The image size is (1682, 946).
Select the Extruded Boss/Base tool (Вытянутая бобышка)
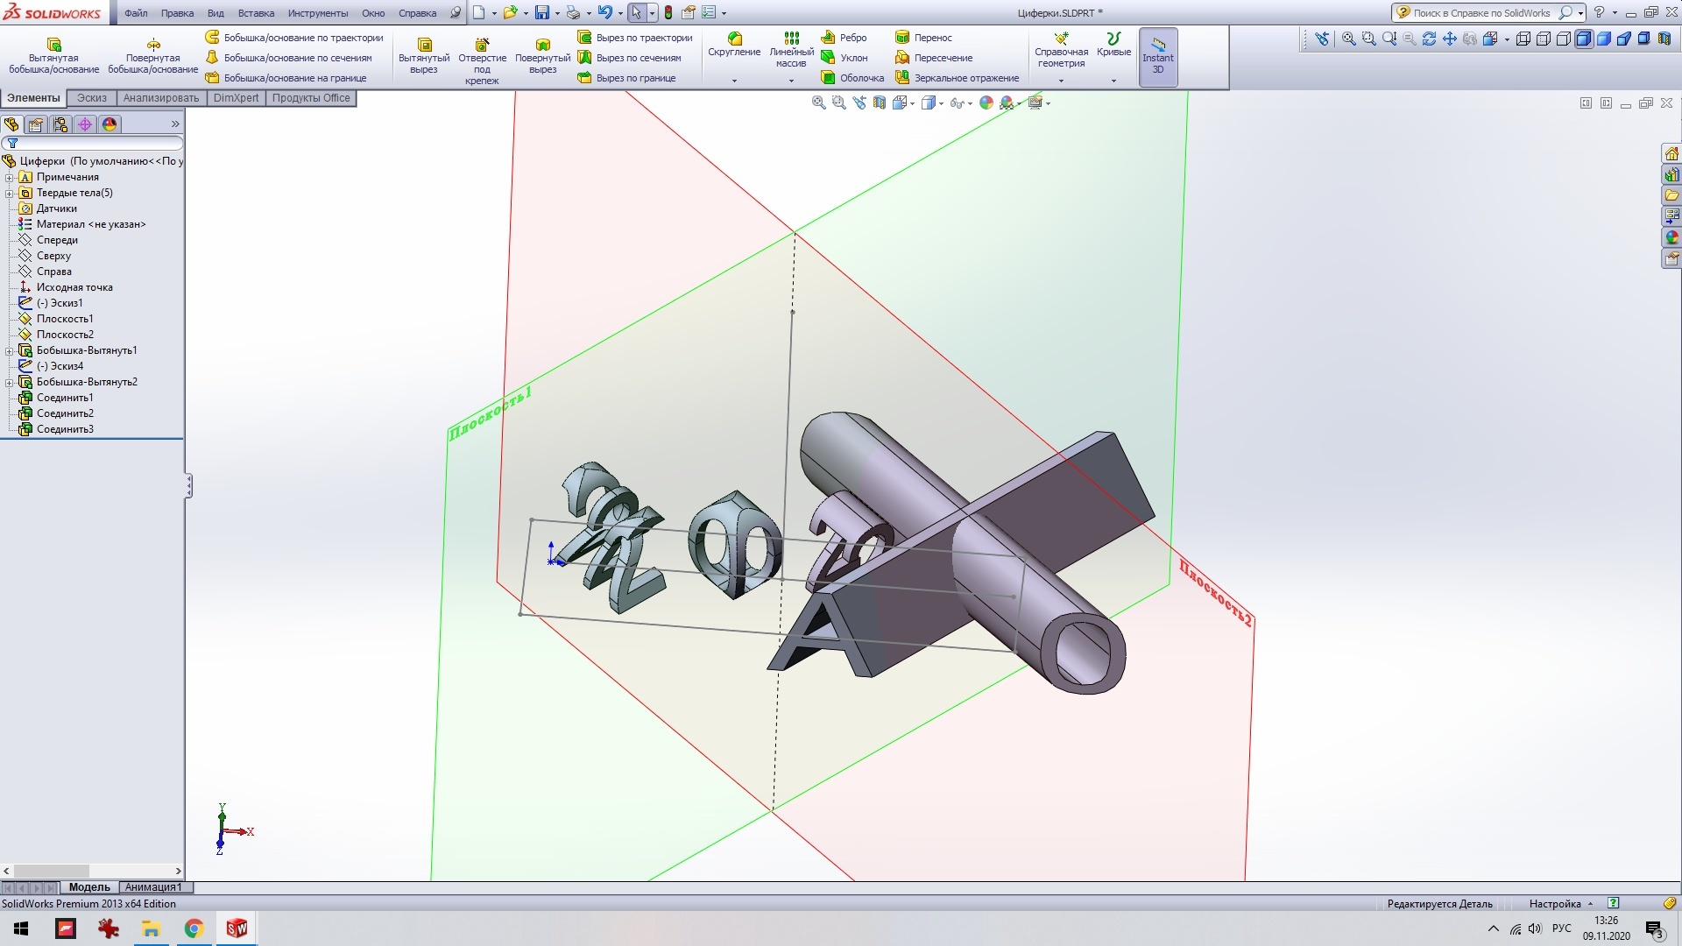[x=53, y=54]
